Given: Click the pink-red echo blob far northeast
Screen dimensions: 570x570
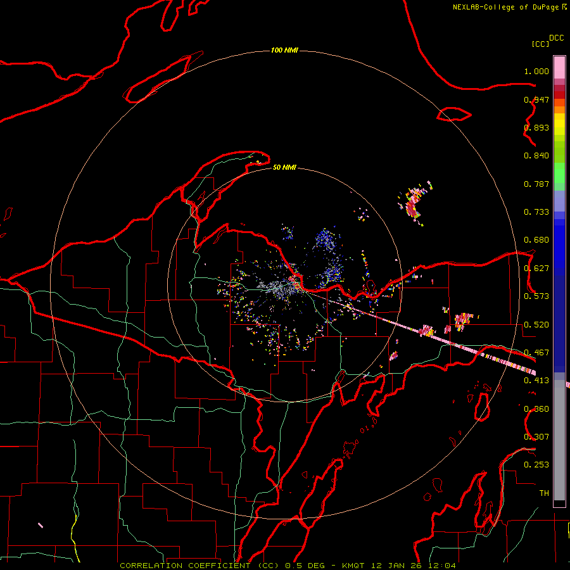Looking at the screenshot, I should tap(414, 203).
